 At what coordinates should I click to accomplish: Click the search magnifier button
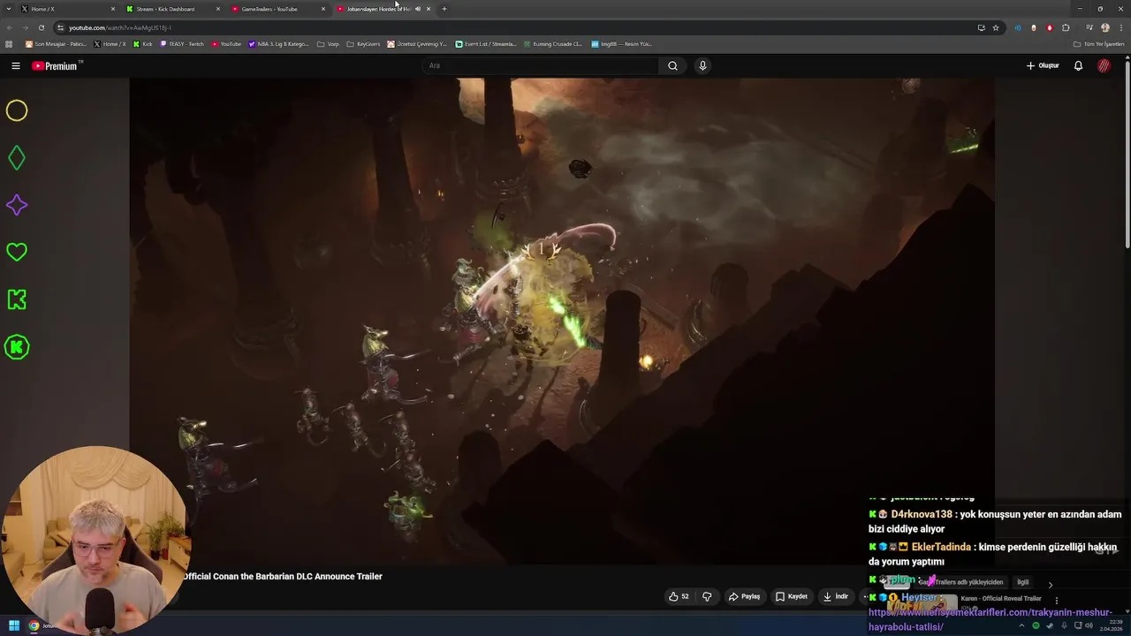pyautogui.click(x=672, y=65)
